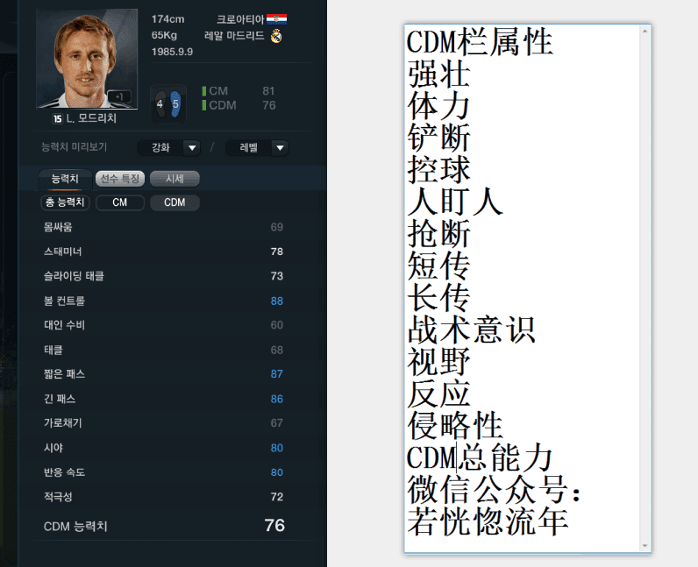Click the scroll-down arrow in text box

645,546
